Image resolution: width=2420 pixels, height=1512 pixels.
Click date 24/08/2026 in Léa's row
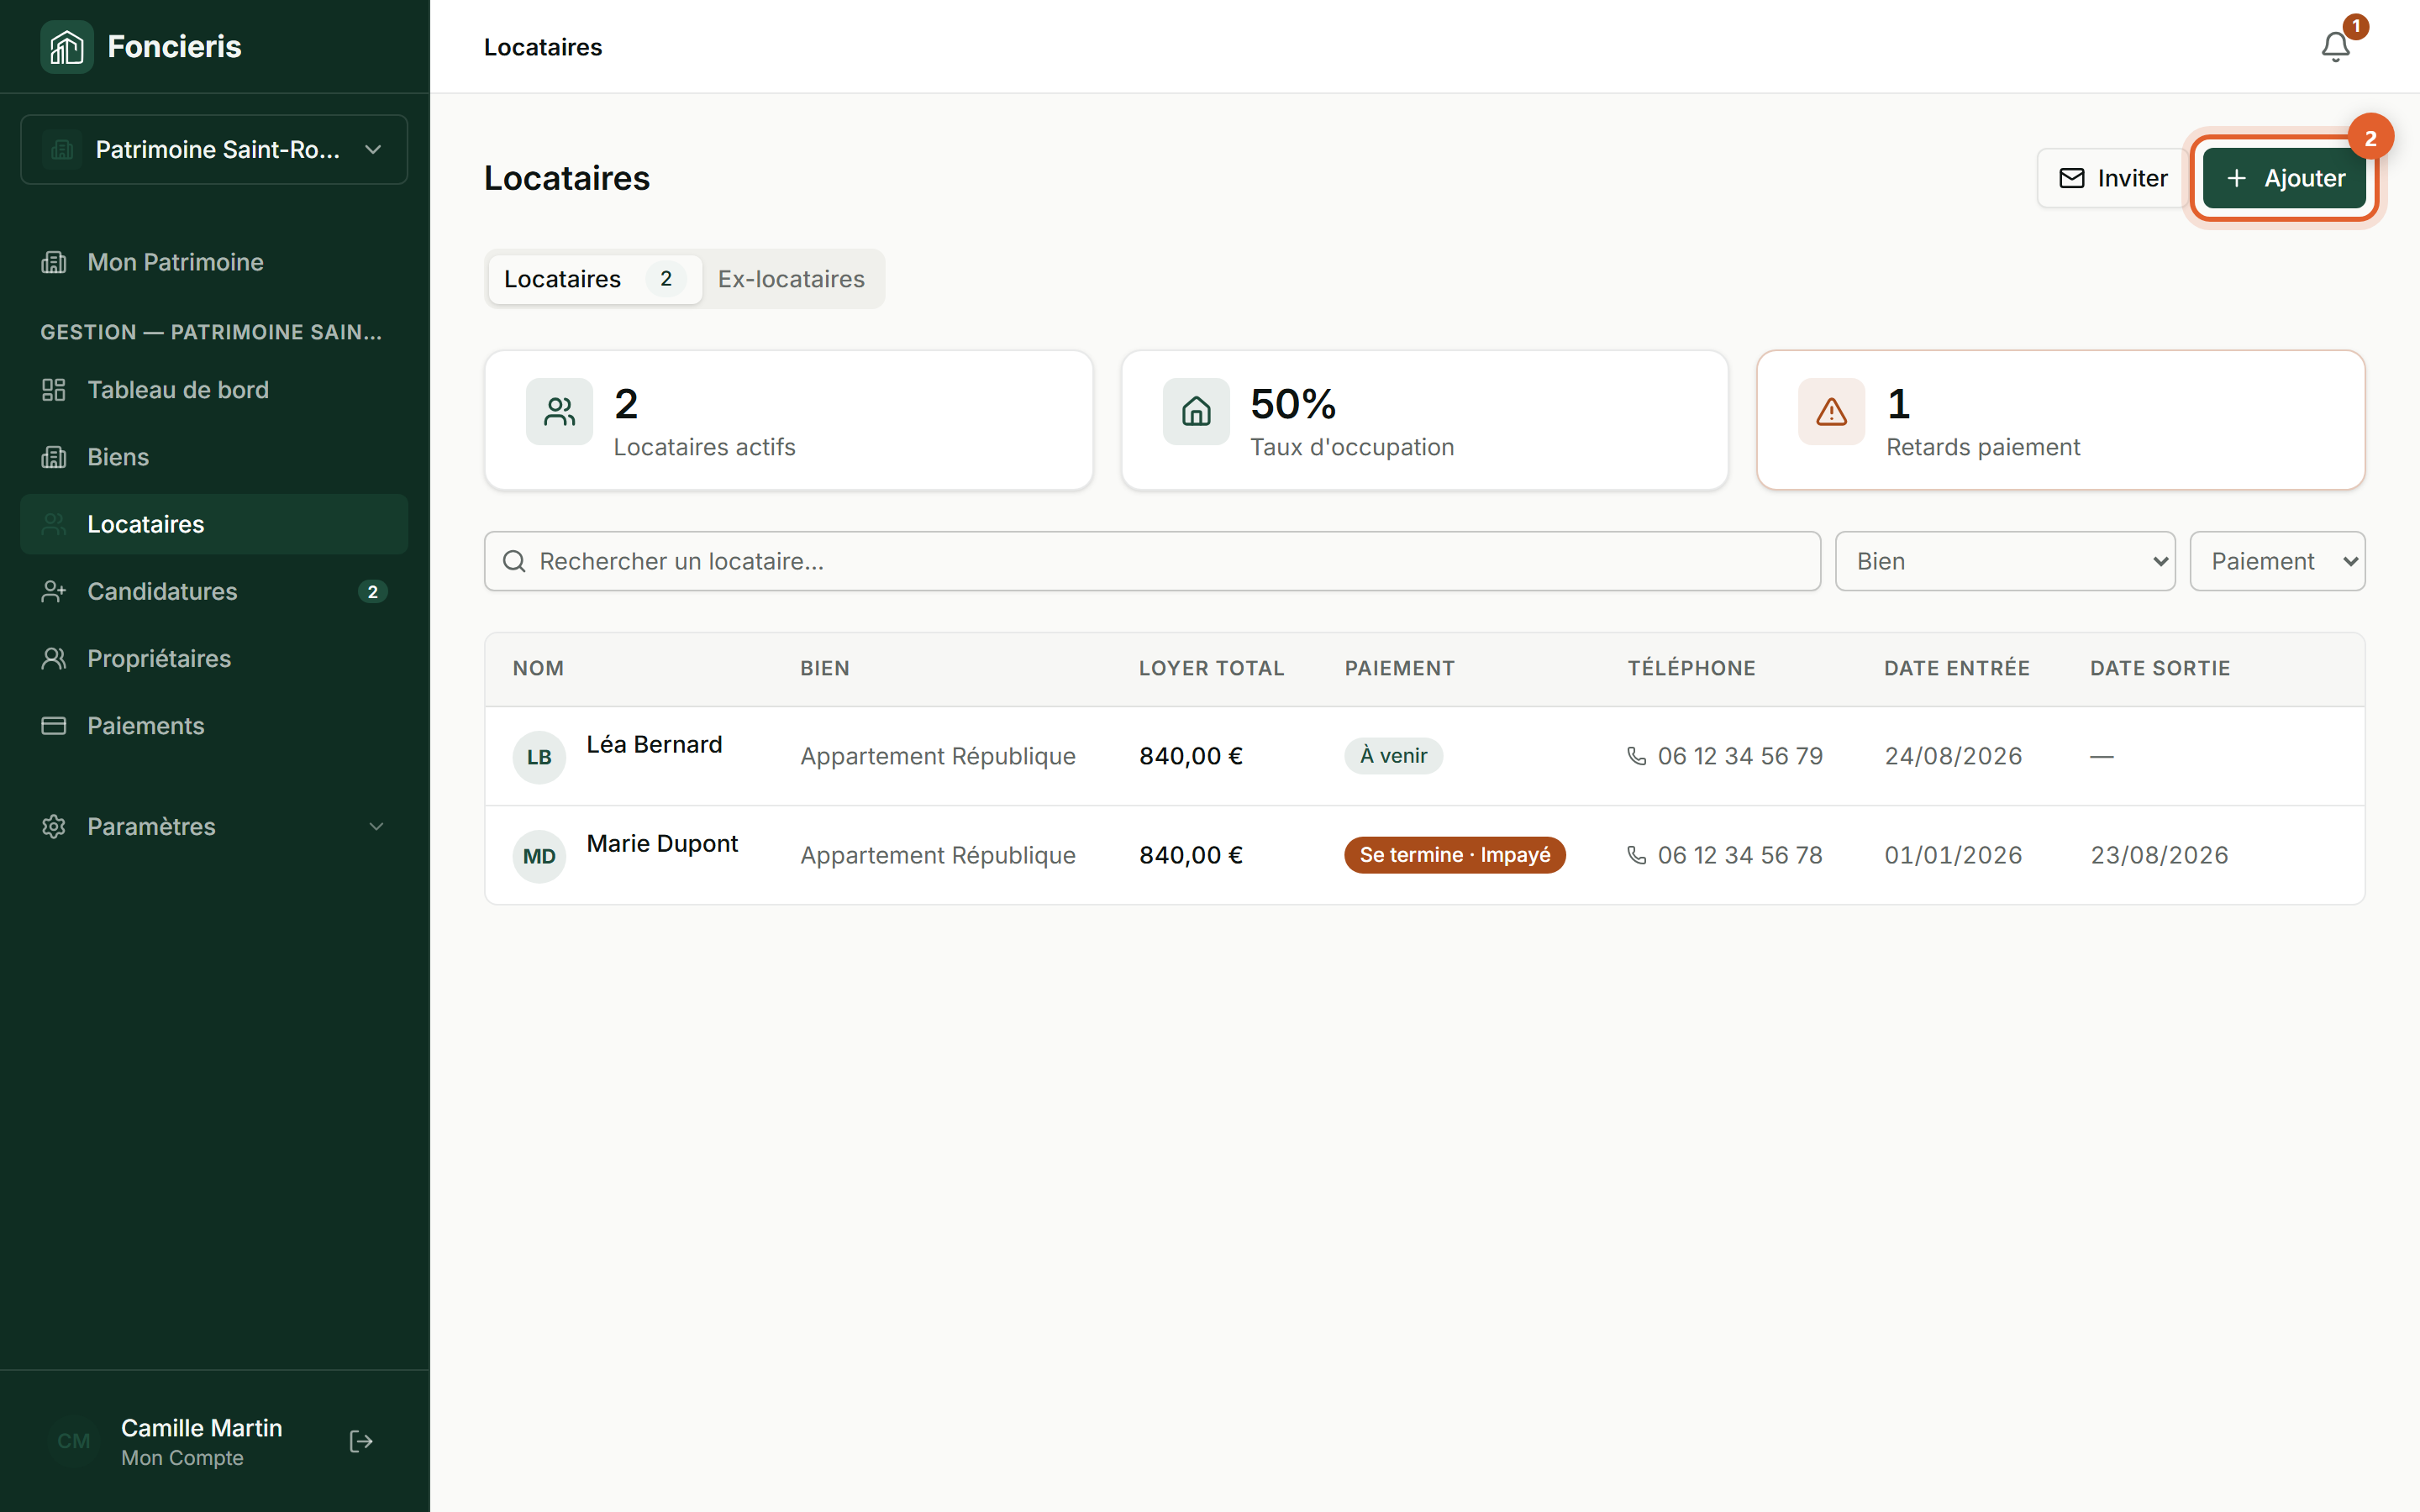click(x=1953, y=756)
